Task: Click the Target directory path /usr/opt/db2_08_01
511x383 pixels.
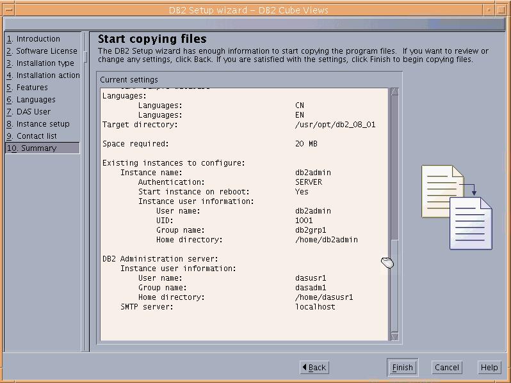Action: point(335,125)
